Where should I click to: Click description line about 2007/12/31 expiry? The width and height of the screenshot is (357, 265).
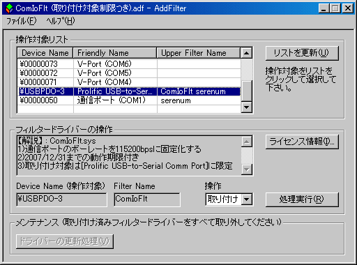tap(78, 158)
